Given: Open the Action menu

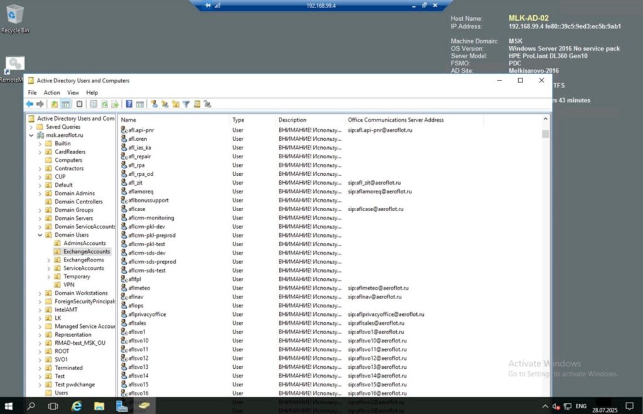Looking at the screenshot, I should [51, 92].
